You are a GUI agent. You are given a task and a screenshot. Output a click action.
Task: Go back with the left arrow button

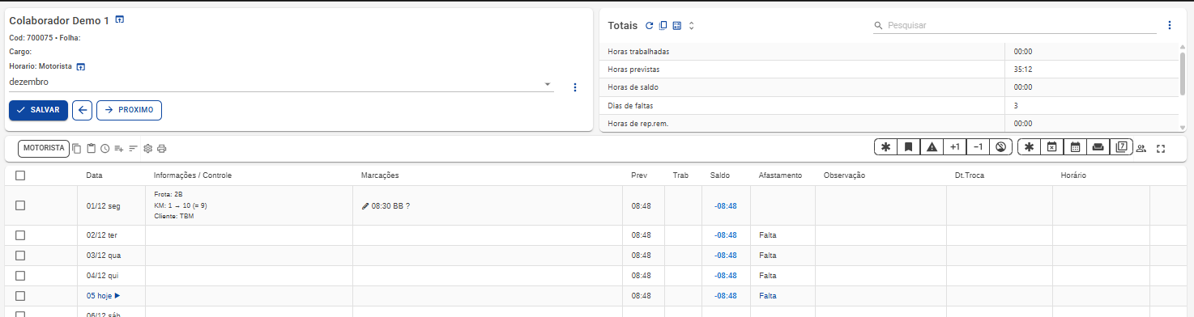[82, 110]
